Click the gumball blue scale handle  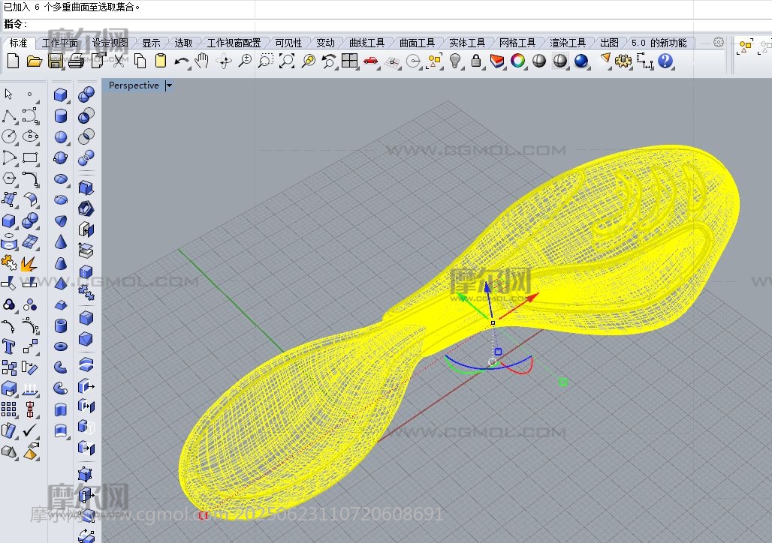coord(498,352)
